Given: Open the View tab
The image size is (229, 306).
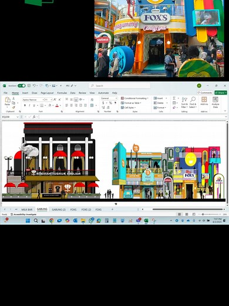Looking at the screenshot, I should [92, 93].
